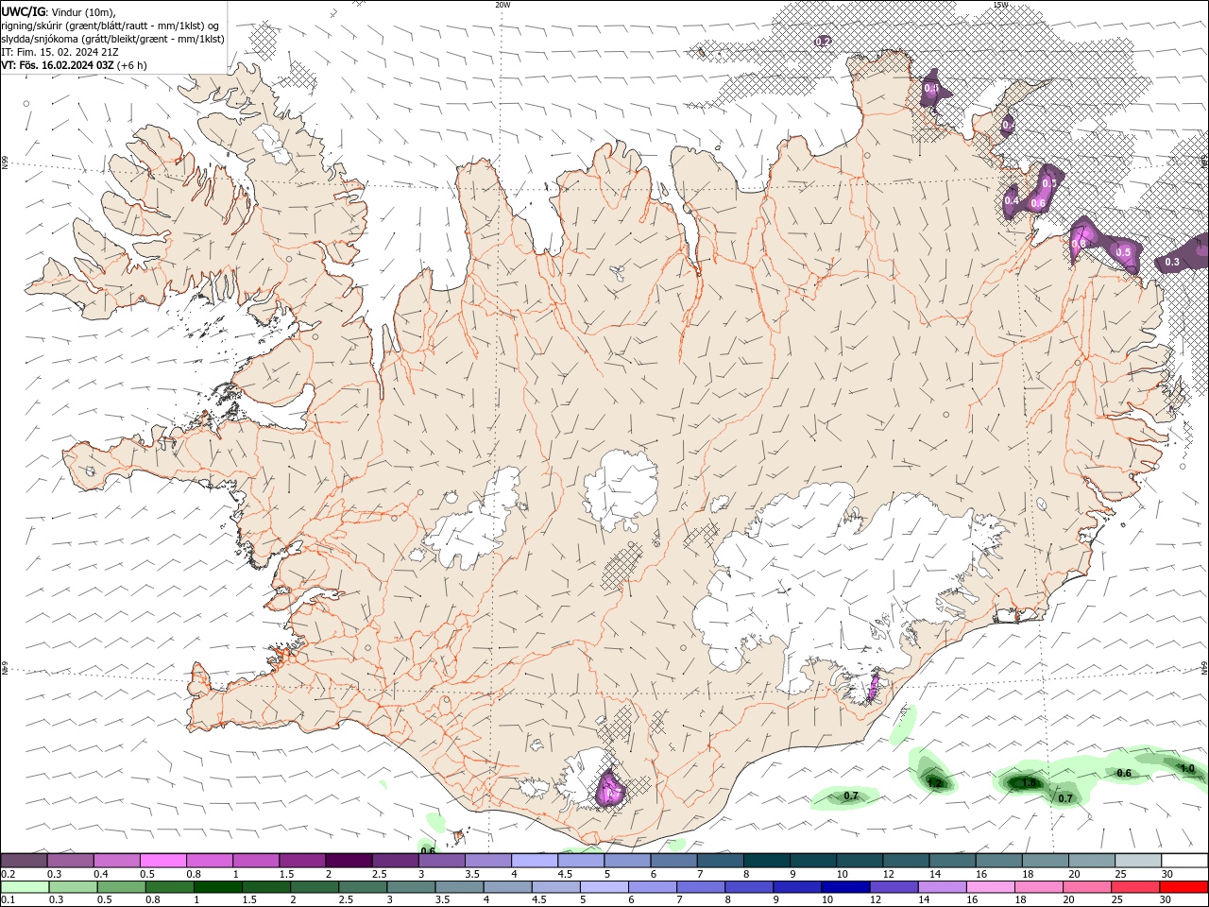Image resolution: width=1209 pixels, height=907 pixels.
Task: Click the 15W longitude label on the top edge
Action: pos(1000,5)
